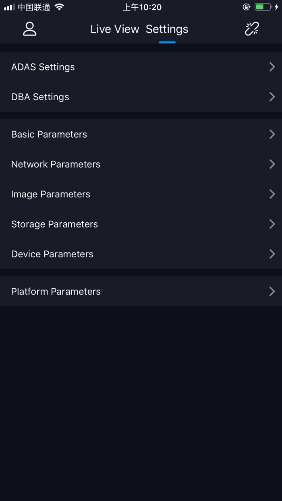Open DBA Settings
The image size is (282, 501).
click(x=141, y=97)
